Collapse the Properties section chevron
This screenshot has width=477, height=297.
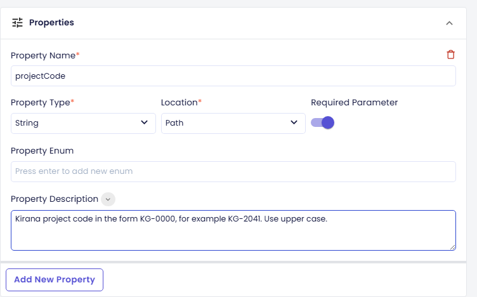click(449, 23)
